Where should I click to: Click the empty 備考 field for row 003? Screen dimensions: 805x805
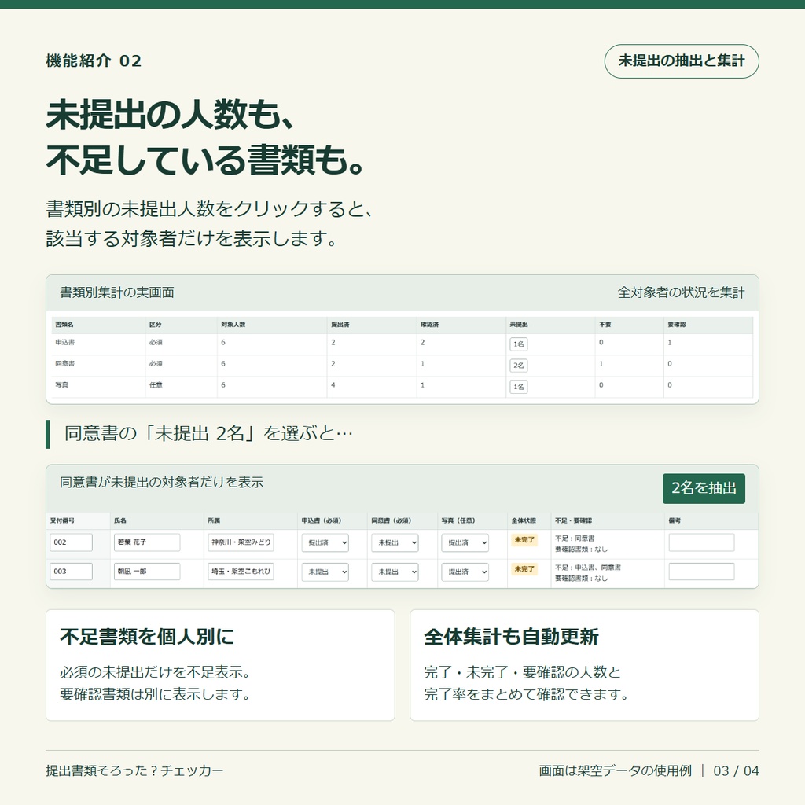tap(701, 572)
